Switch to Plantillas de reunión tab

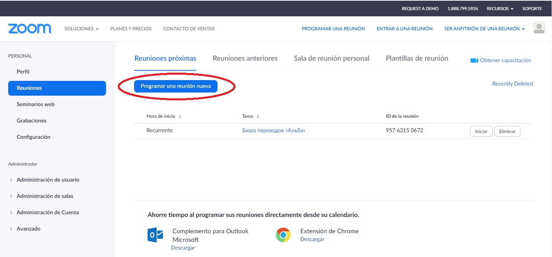[x=417, y=58]
